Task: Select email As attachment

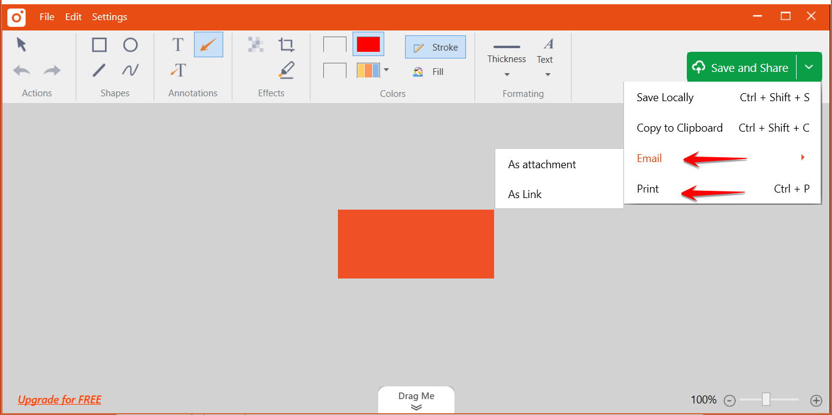Action: pos(559,165)
